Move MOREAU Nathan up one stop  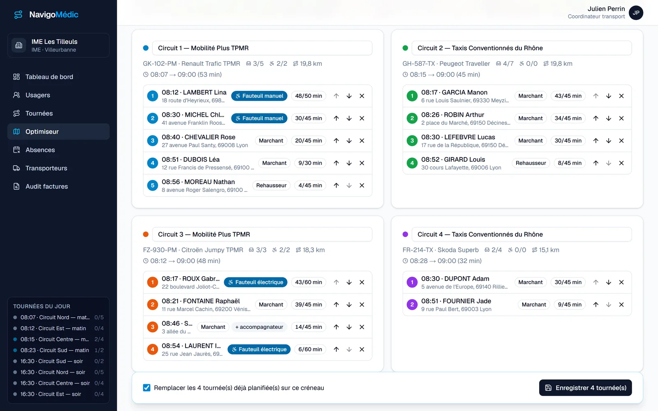click(x=336, y=185)
